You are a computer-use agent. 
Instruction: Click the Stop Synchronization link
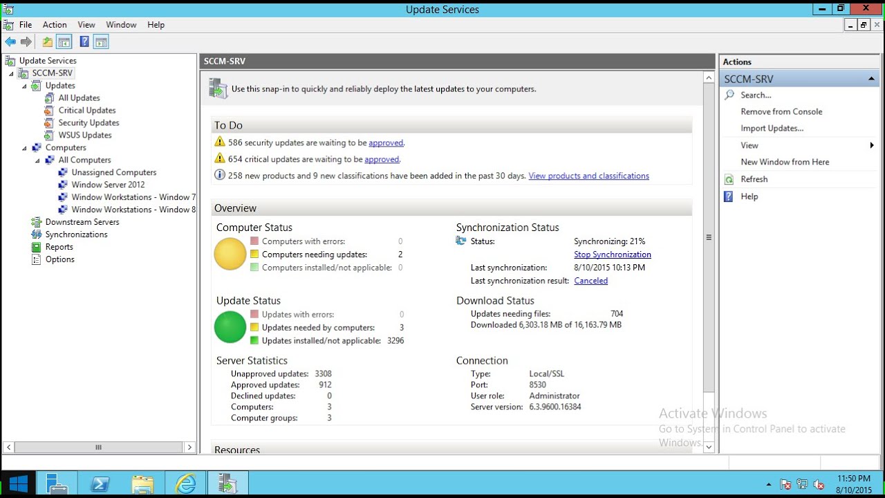(613, 255)
